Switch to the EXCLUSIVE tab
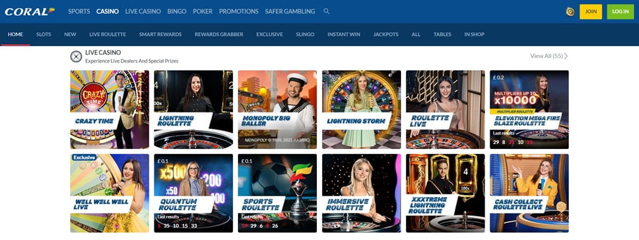The height and width of the screenshot is (240, 639). [270, 35]
